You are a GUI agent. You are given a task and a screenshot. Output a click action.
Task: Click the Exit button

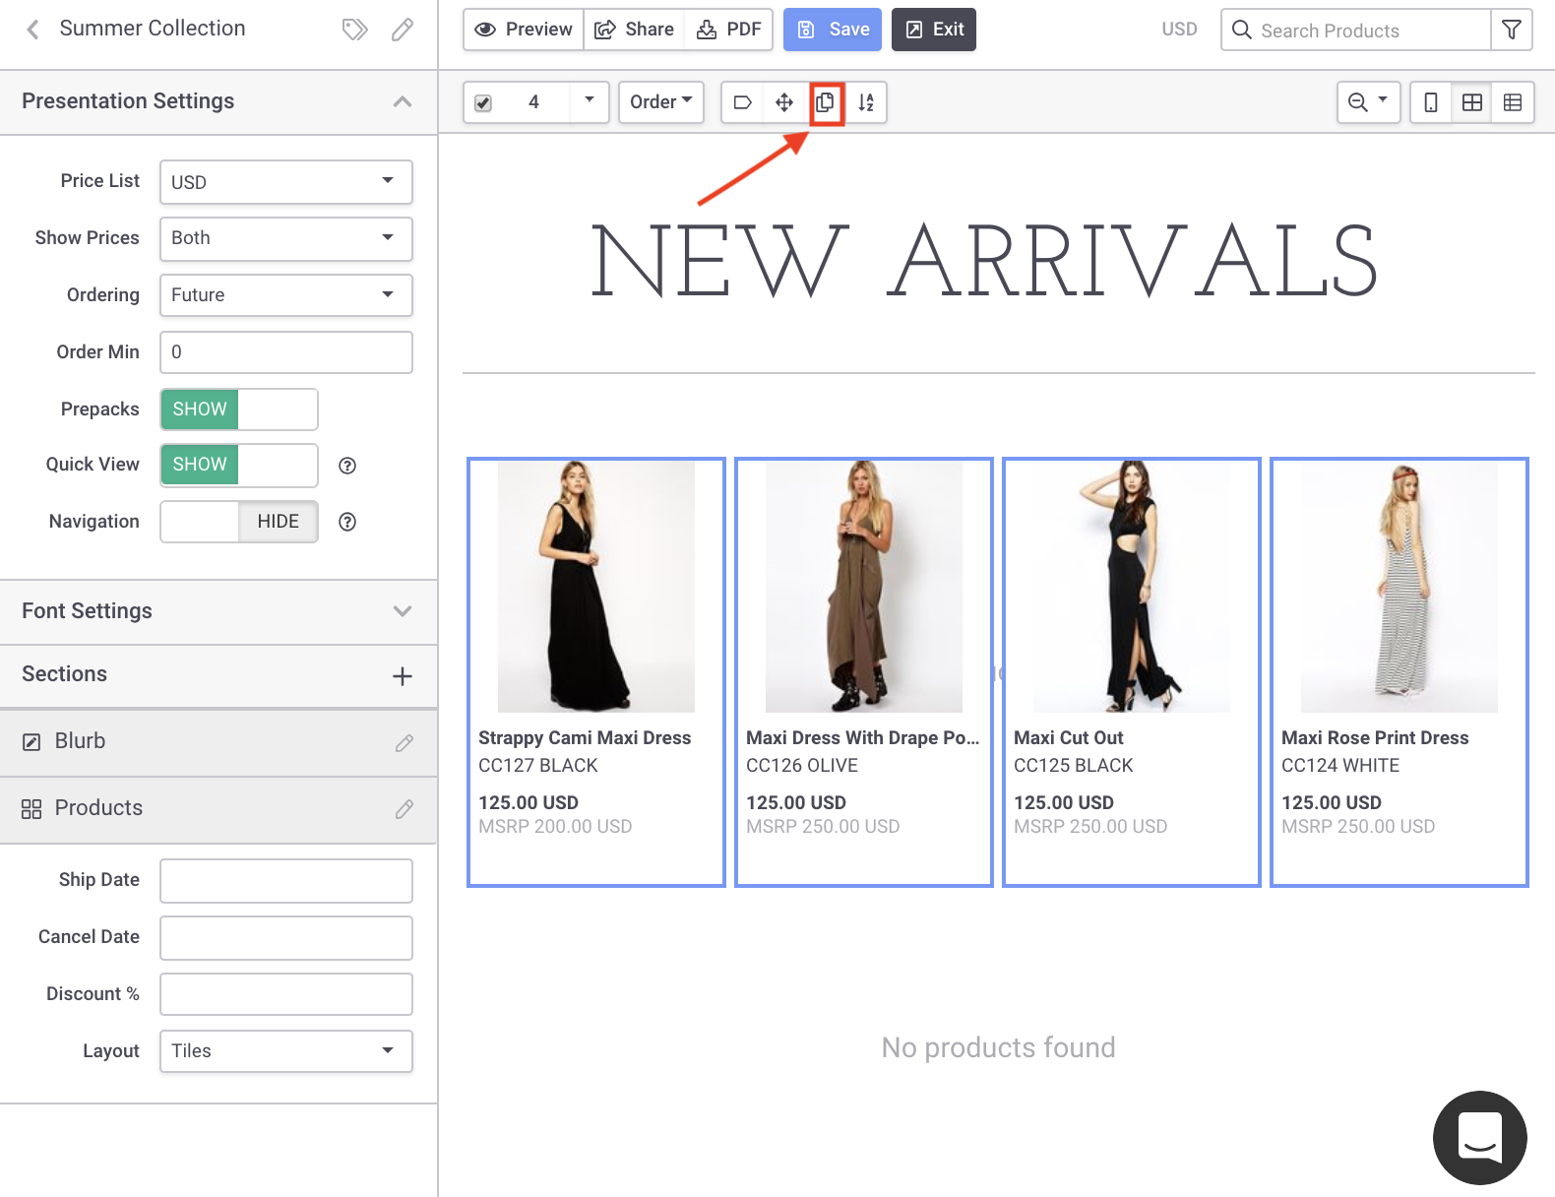934,30
